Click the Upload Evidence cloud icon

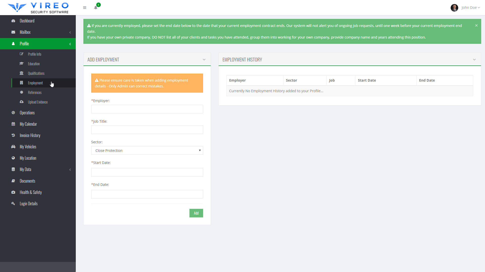point(21,102)
